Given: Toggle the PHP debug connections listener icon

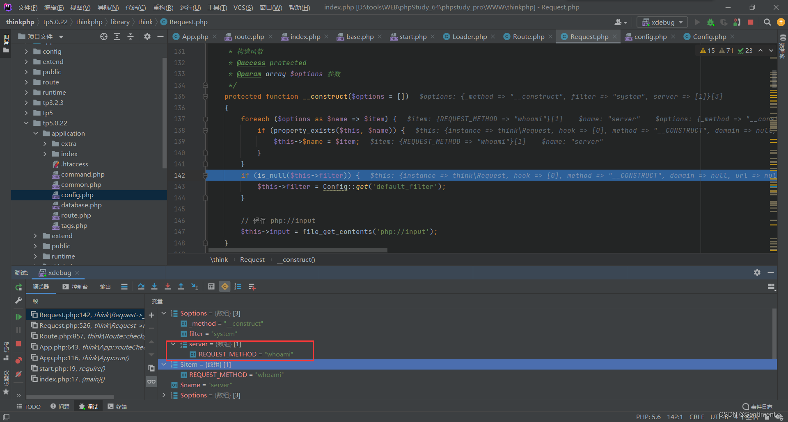Looking at the screenshot, I should click(737, 22).
